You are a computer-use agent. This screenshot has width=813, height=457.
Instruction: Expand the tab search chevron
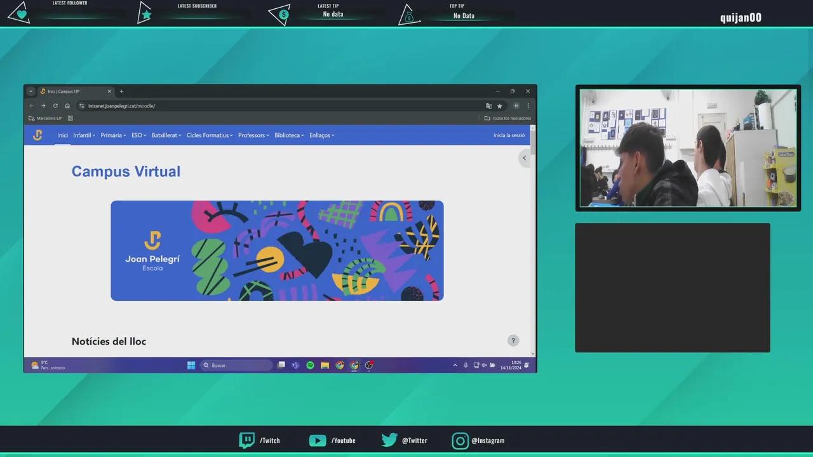click(x=30, y=91)
